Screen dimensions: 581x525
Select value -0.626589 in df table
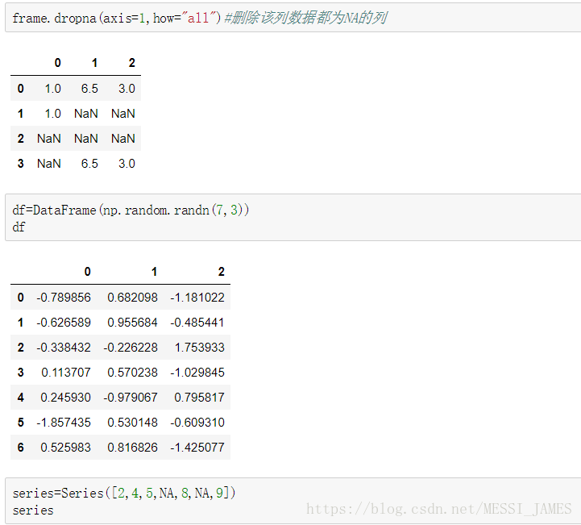coord(64,323)
